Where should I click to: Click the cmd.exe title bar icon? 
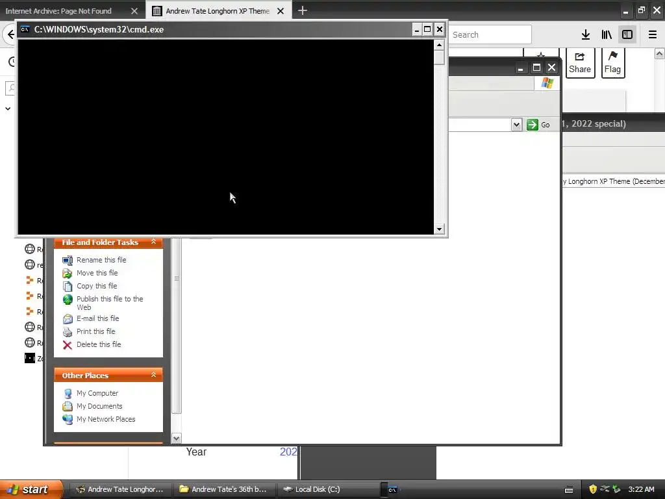(25, 29)
